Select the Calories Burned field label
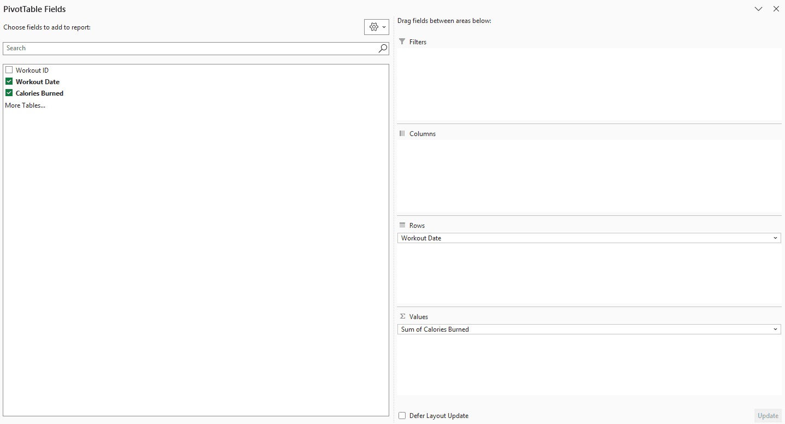 (x=39, y=93)
